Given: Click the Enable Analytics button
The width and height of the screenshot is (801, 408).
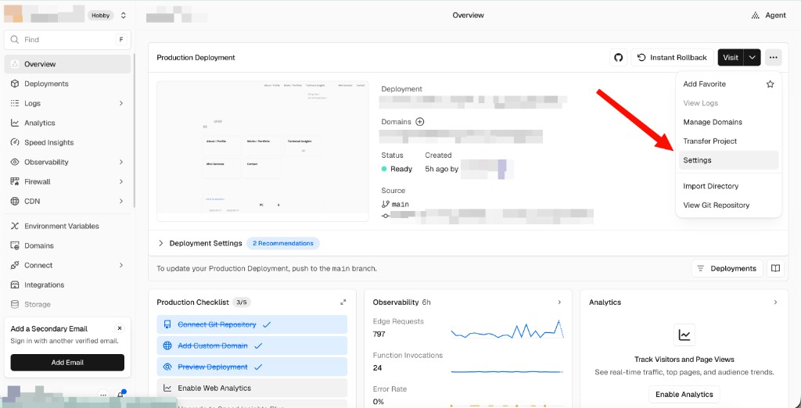Looking at the screenshot, I should [684, 394].
